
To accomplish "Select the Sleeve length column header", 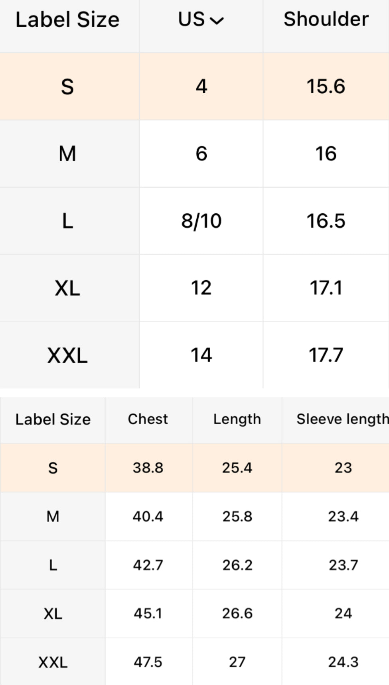I will click(x=342, y=419).
